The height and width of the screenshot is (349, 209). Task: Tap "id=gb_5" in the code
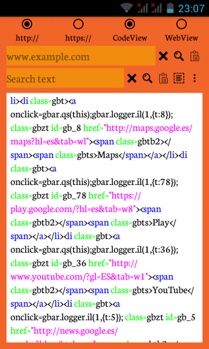click(x=180, y=318)
